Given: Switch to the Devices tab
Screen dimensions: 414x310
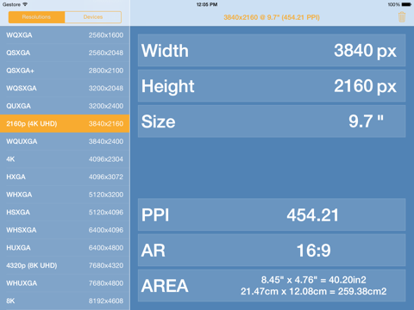Looking at the screenshot, I should (x=93, y=17).
